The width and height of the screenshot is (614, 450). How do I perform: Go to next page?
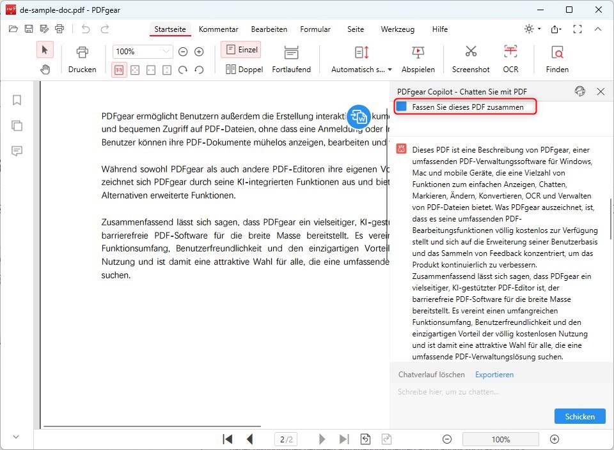click(x=322, y=439)
